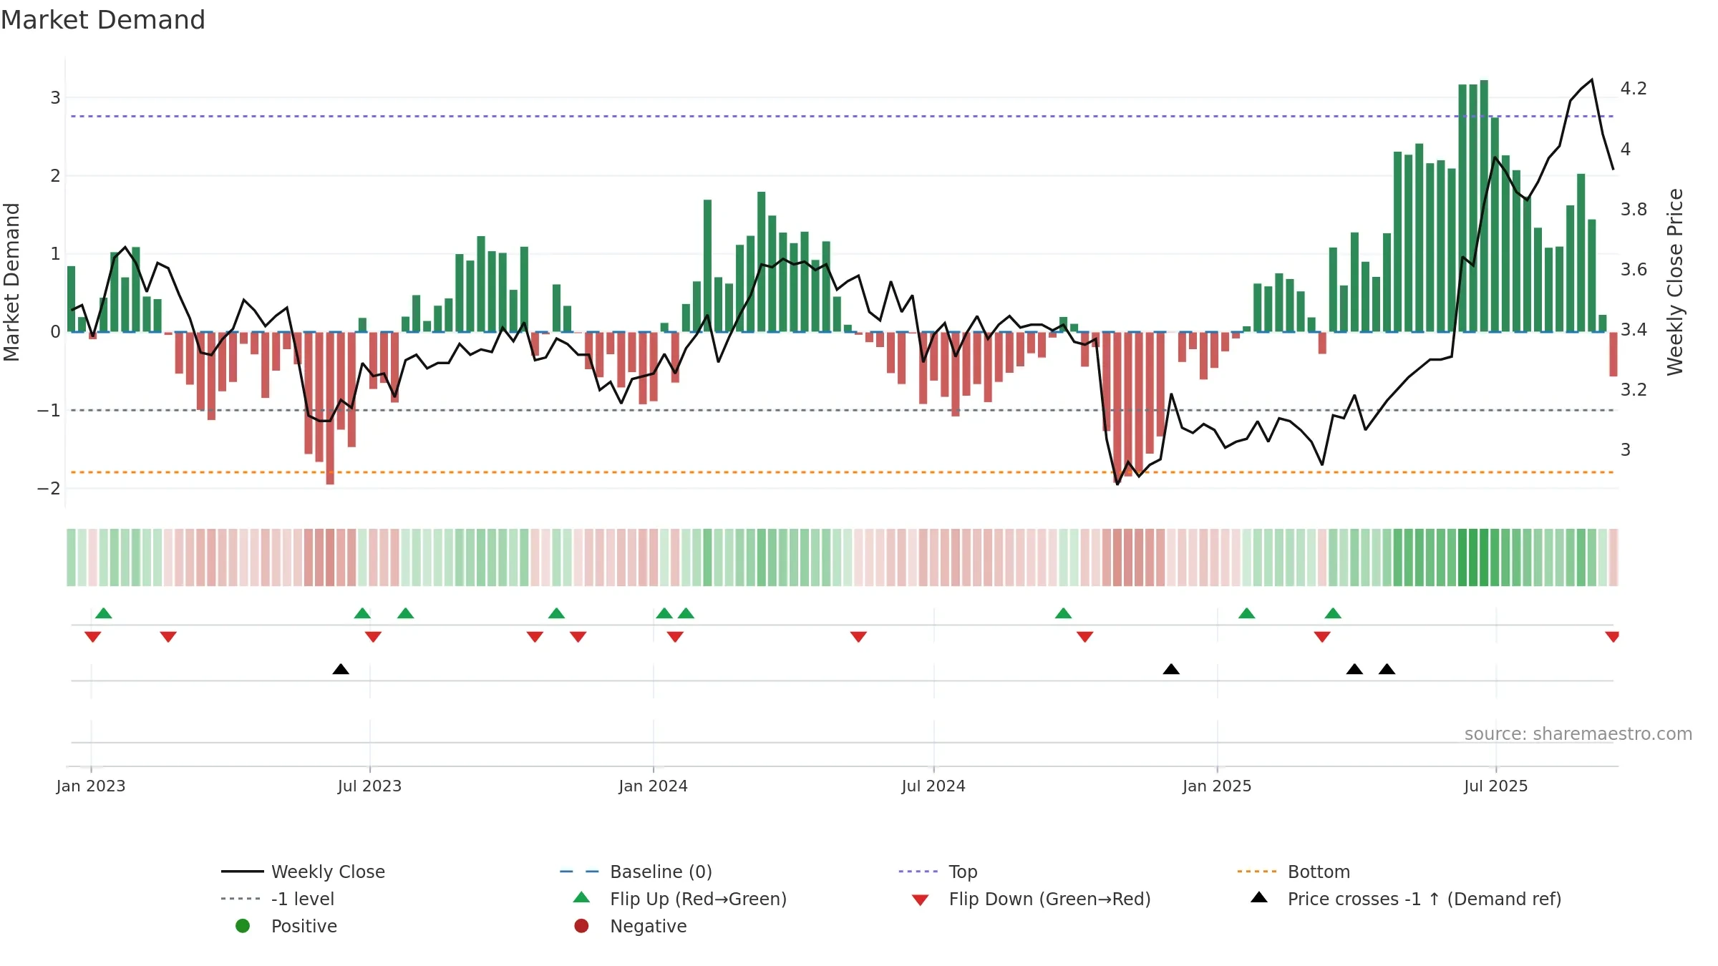
Task: Toggle the Flip Up (Red→Green) legend entry
Action: [x=679, y=899]
